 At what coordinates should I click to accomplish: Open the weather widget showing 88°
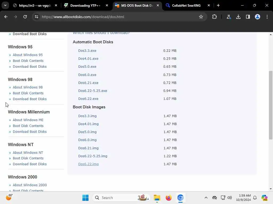click(9, 197)
